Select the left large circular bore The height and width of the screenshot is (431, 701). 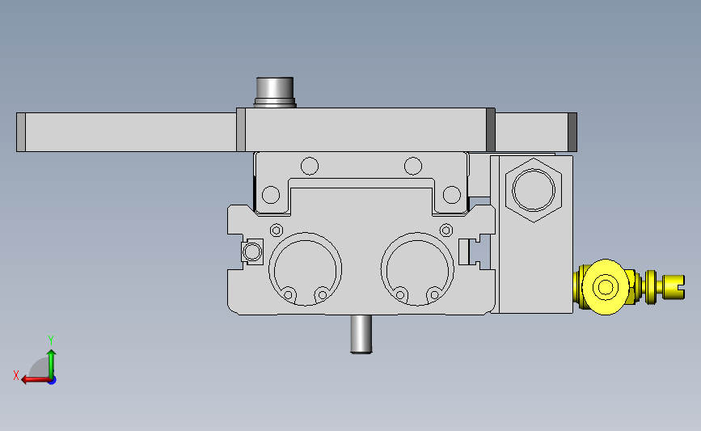click(x=306, y=269)
